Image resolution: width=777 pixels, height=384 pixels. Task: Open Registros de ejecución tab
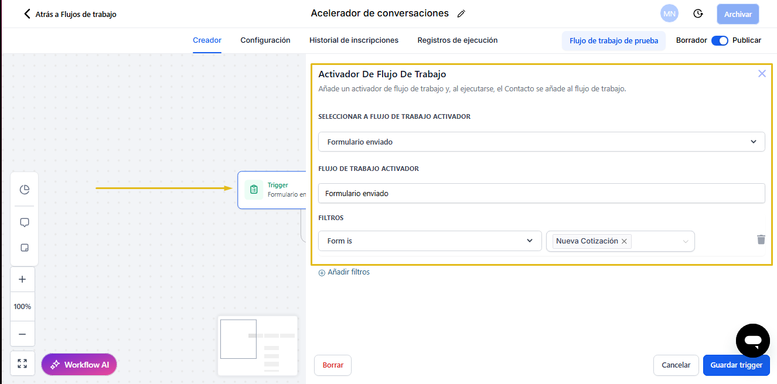tap(458, 40)
